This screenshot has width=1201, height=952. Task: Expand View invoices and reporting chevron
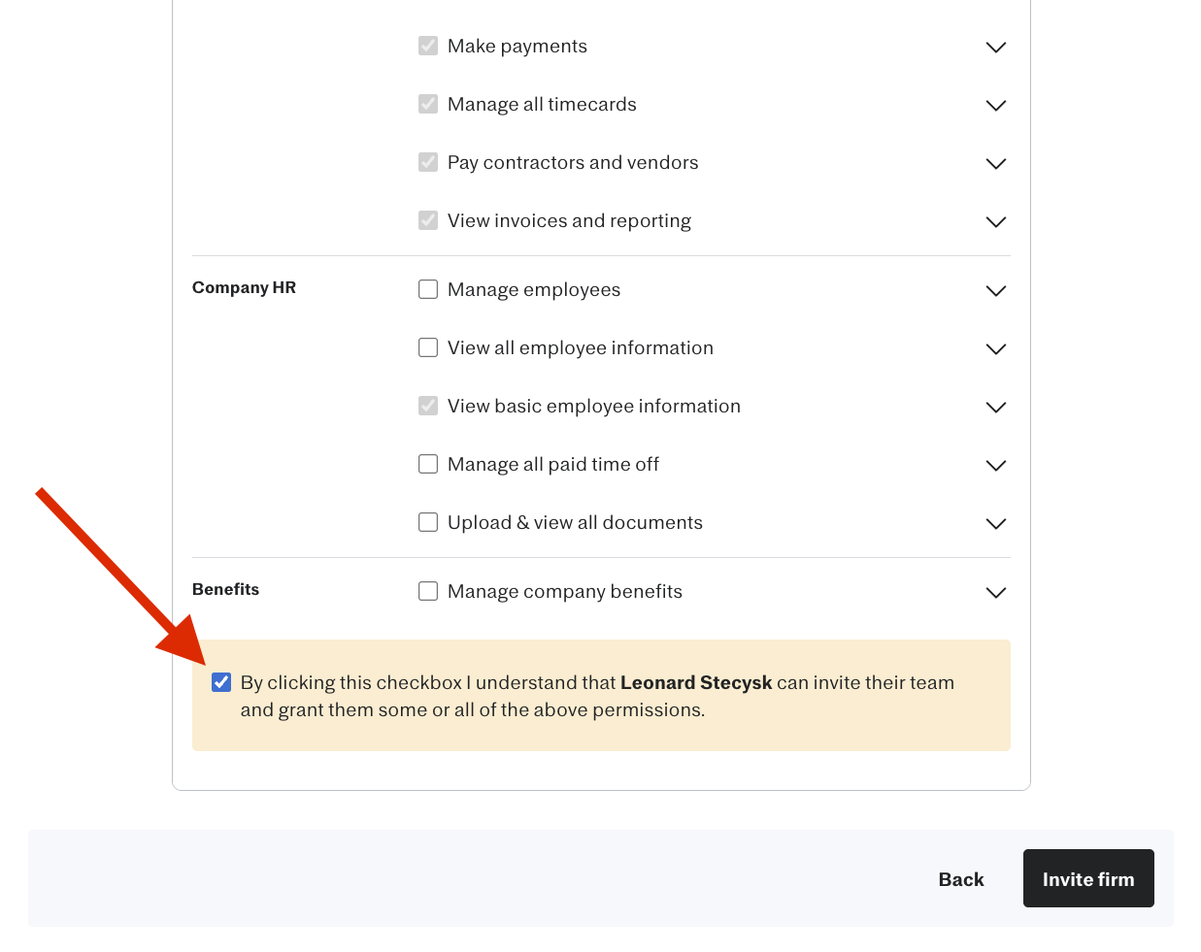(x=995, y=221)
